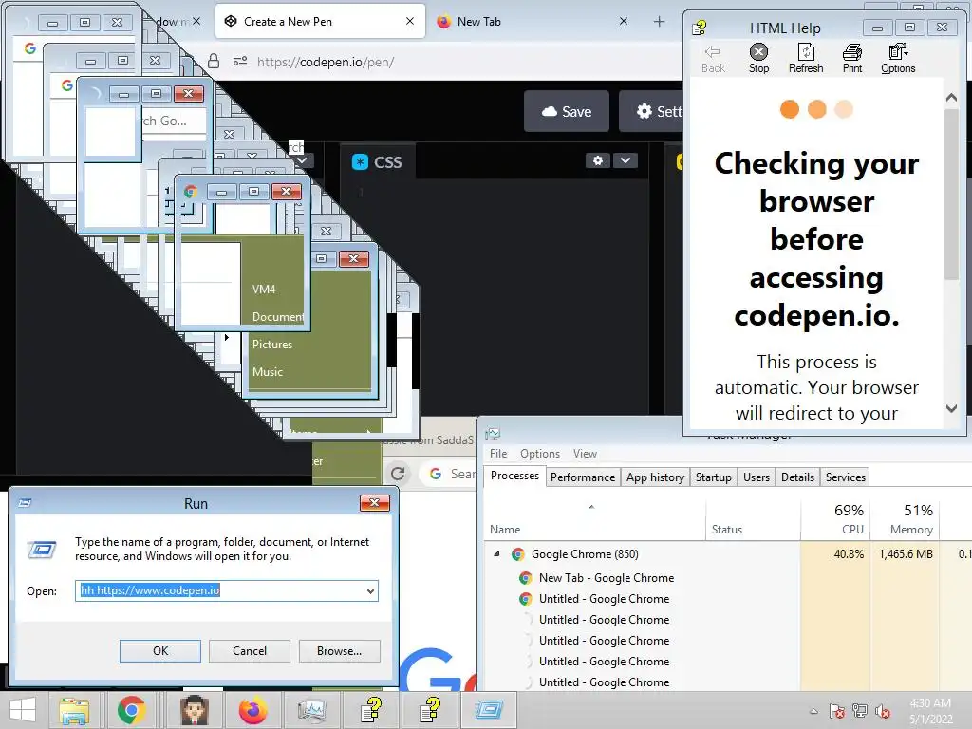Open Task Manager Options menu
This screenshot has height=729, width=972.
tap(539, 454)
